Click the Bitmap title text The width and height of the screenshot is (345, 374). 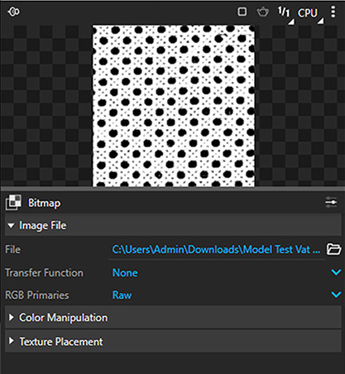[x=44, y=204]
